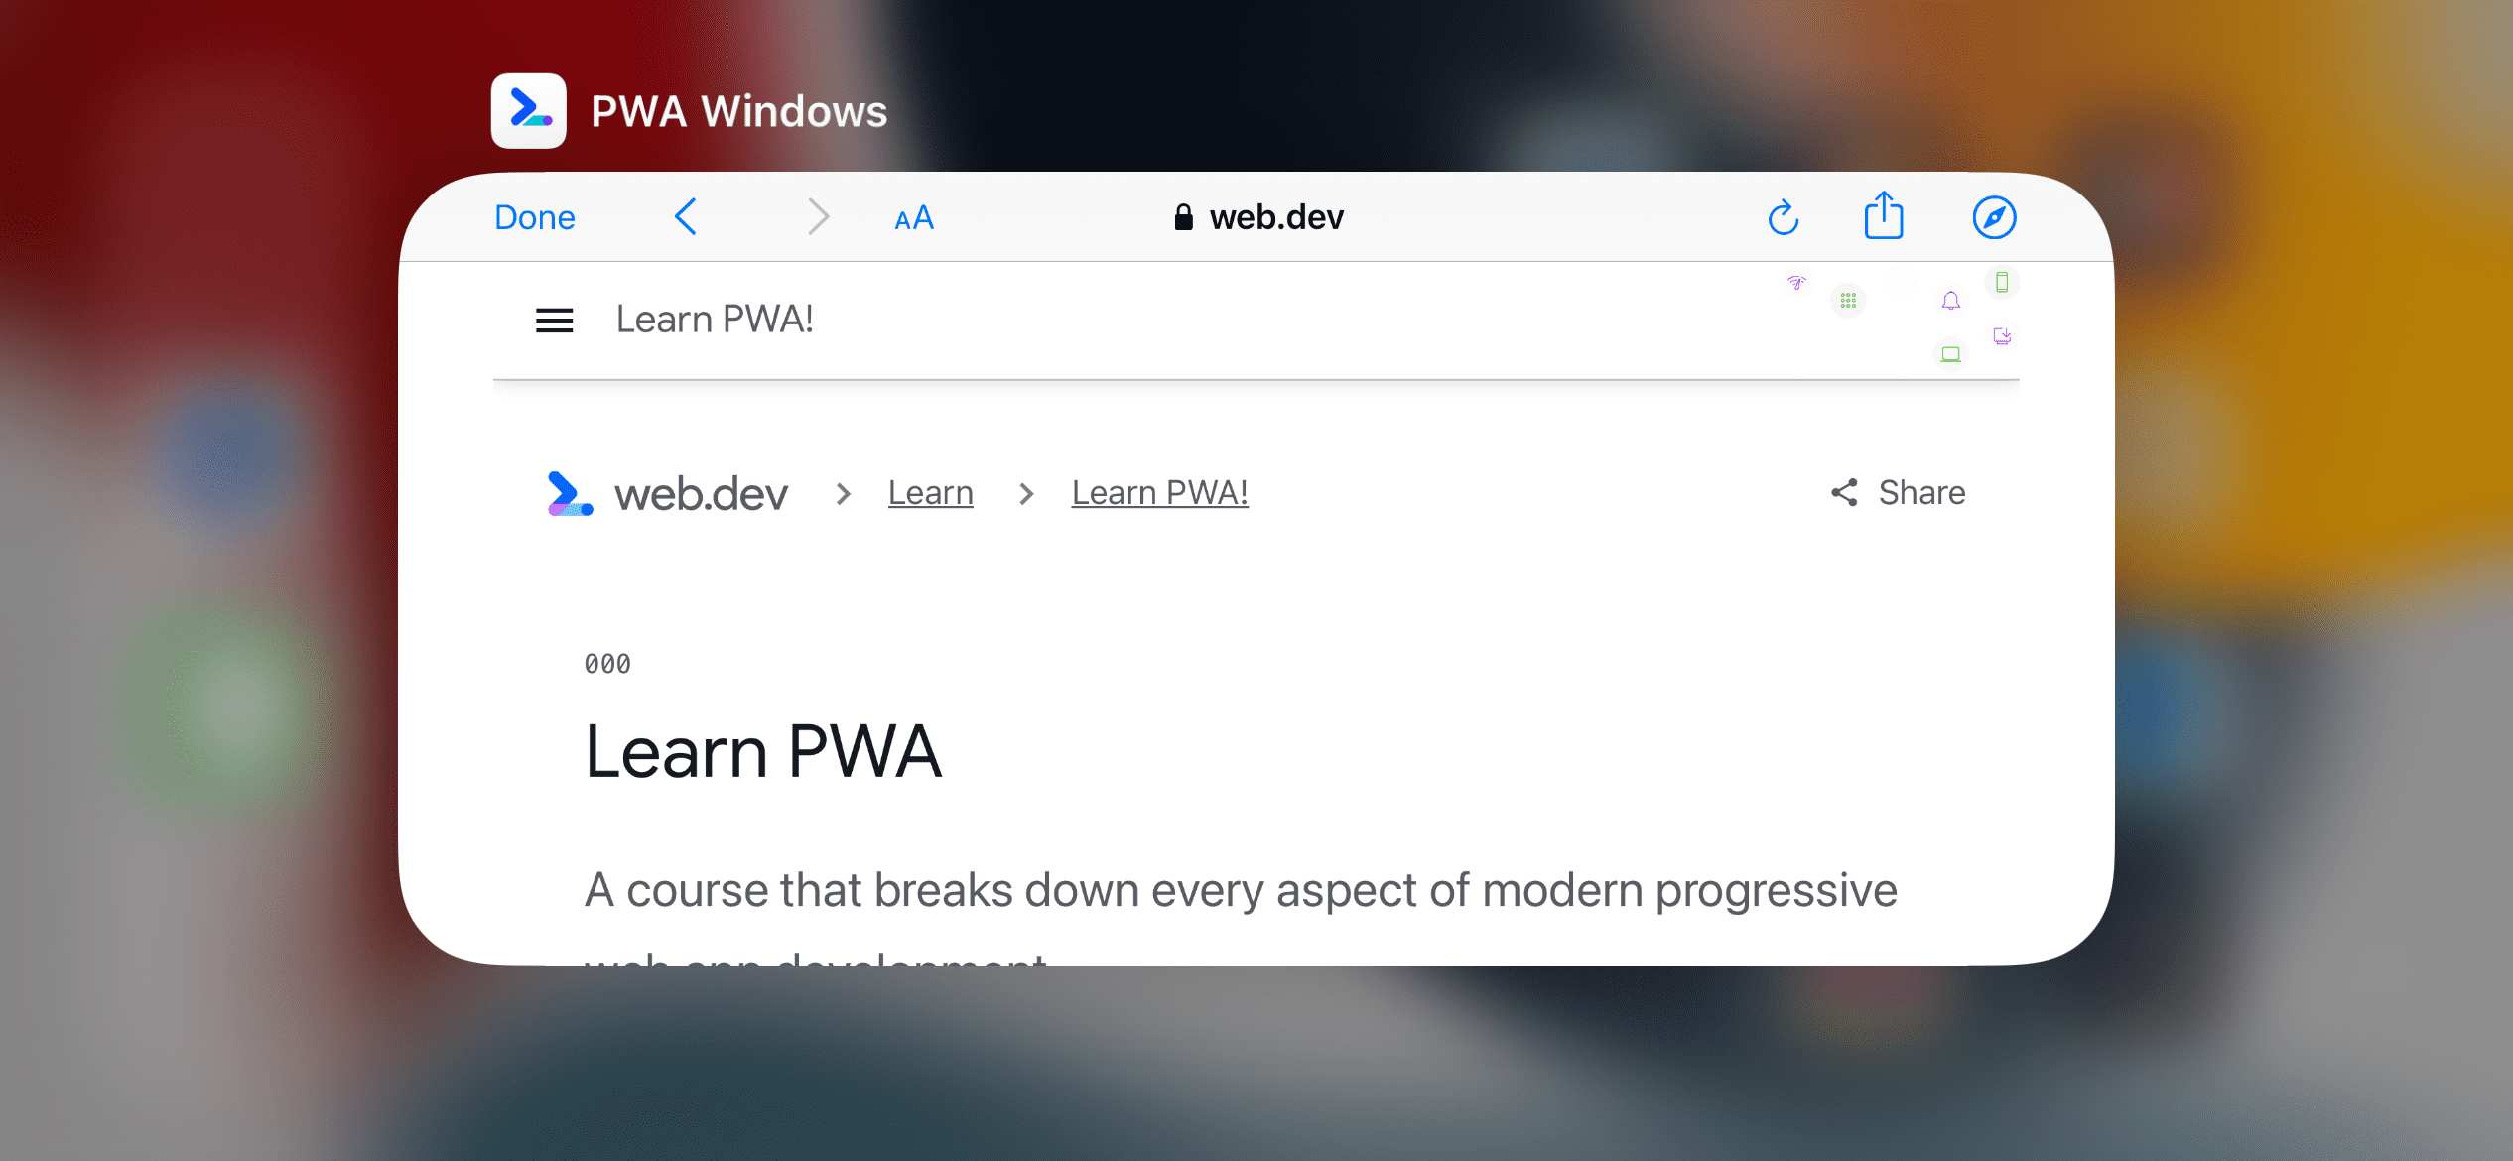2513x1161 pixels.
Task: Click the Share link on the page
Action: tap(1898, 491)
